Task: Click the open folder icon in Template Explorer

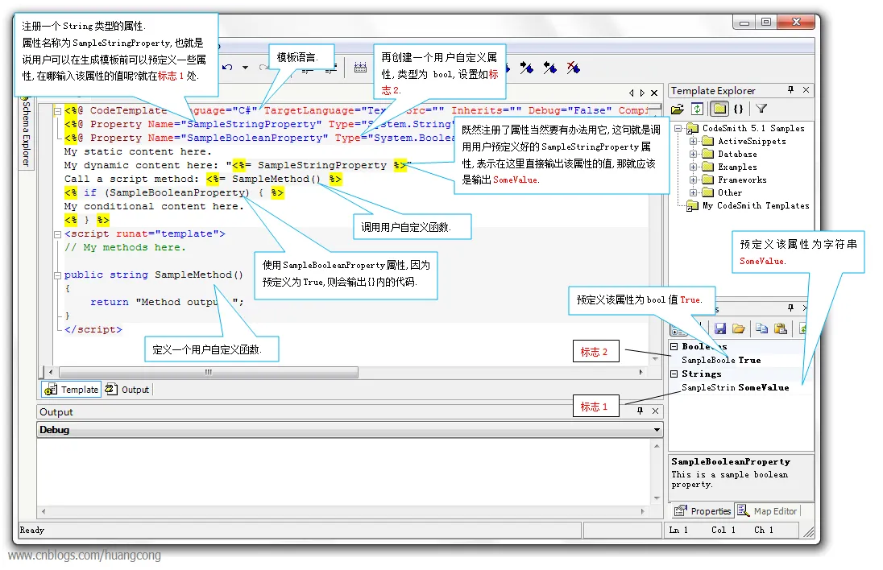Action: [678, 109]
